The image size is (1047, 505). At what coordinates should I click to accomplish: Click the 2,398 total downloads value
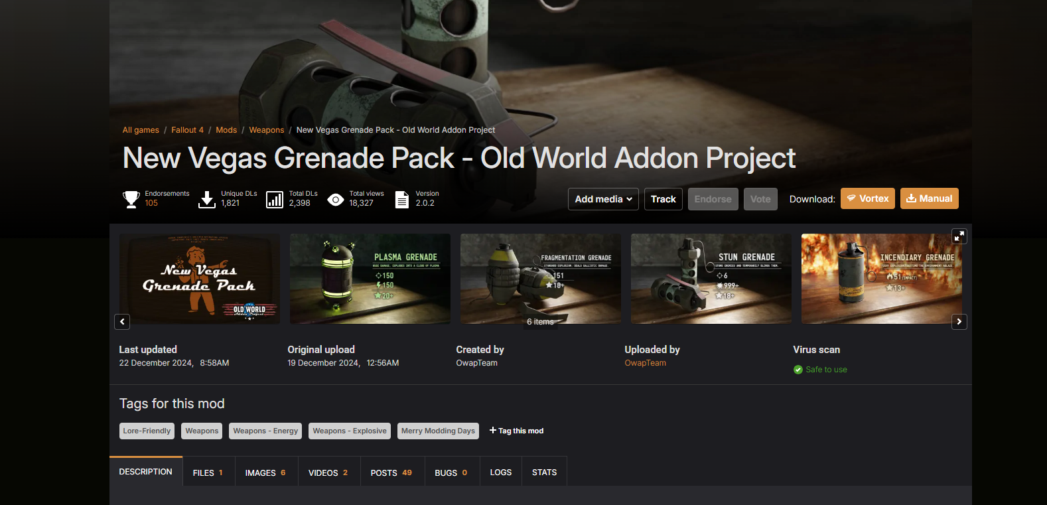[299, 203]
